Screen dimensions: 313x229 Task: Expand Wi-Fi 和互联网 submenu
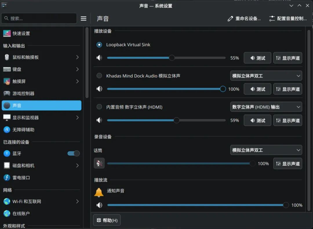click(x=77, y=202)
